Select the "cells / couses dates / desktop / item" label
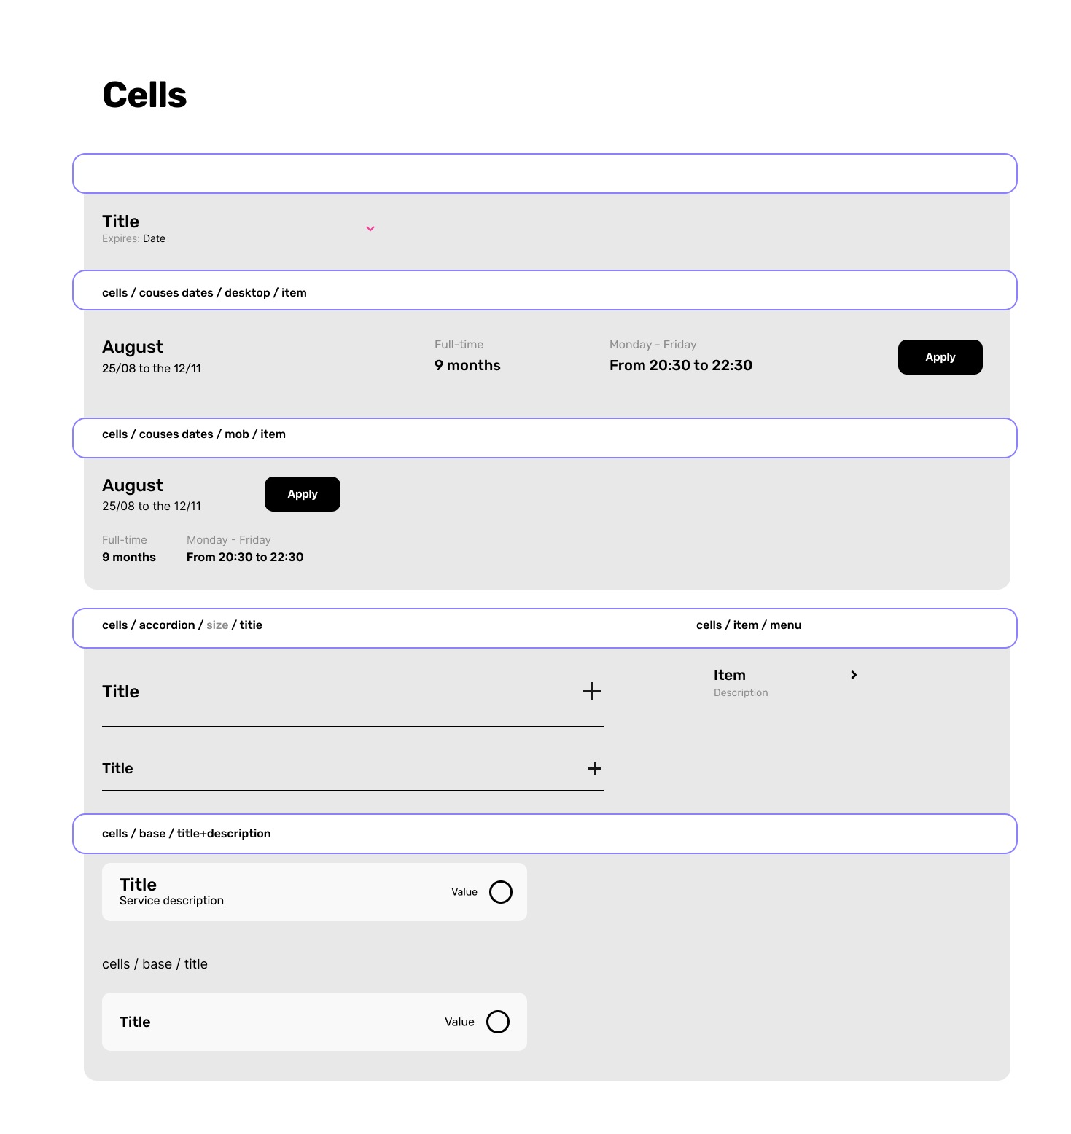1071x1134 pixels. point(204,293)
